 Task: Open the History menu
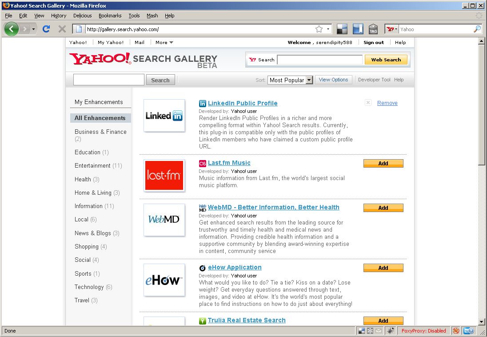coord(59,16)
